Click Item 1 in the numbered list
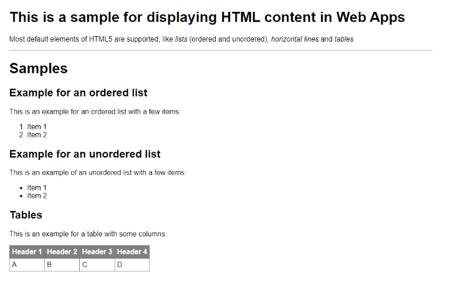Image resolution: width=455 pixels, height=298 pixels. point(37,127)
